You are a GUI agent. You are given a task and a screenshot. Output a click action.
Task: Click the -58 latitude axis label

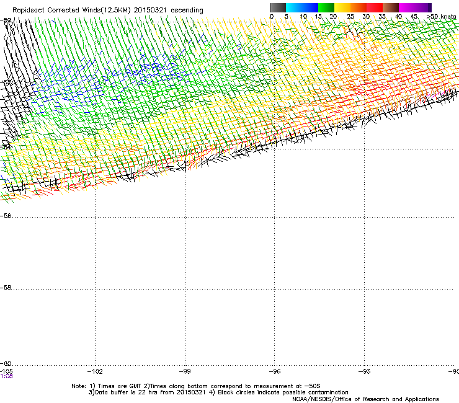tap(6, 288)
